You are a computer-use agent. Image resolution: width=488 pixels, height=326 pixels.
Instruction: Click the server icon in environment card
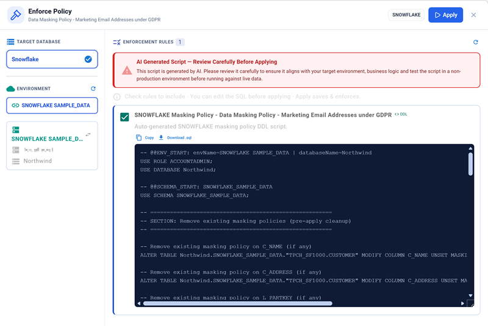tap(16, 130)
